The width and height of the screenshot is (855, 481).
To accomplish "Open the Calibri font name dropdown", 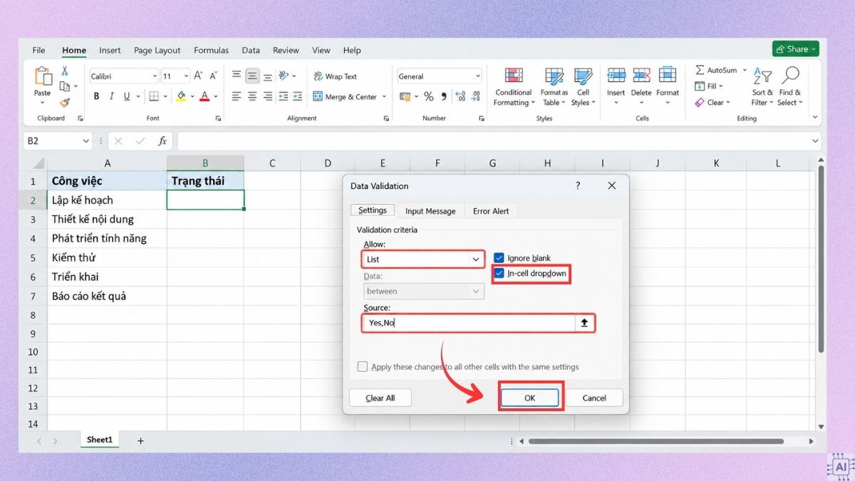I will (x=155, y=76).
